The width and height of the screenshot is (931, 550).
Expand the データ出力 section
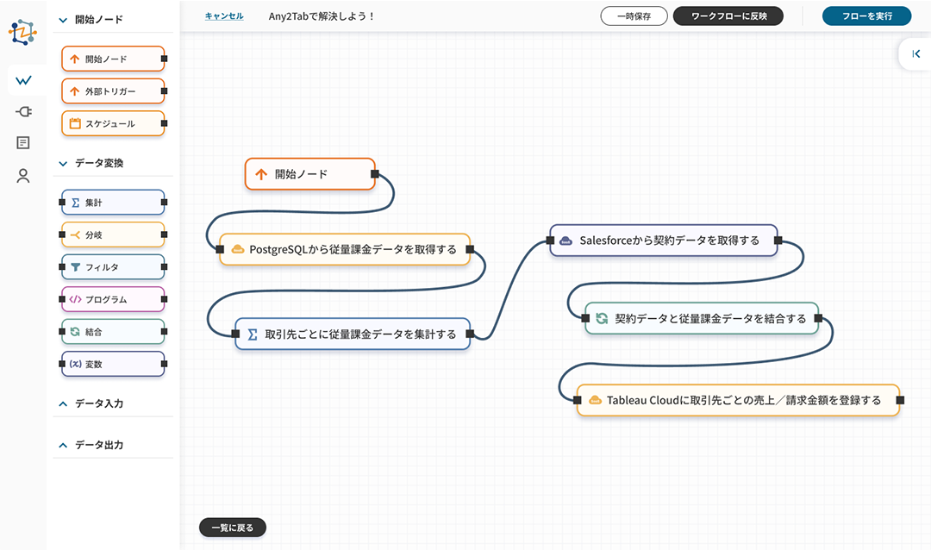63,445
